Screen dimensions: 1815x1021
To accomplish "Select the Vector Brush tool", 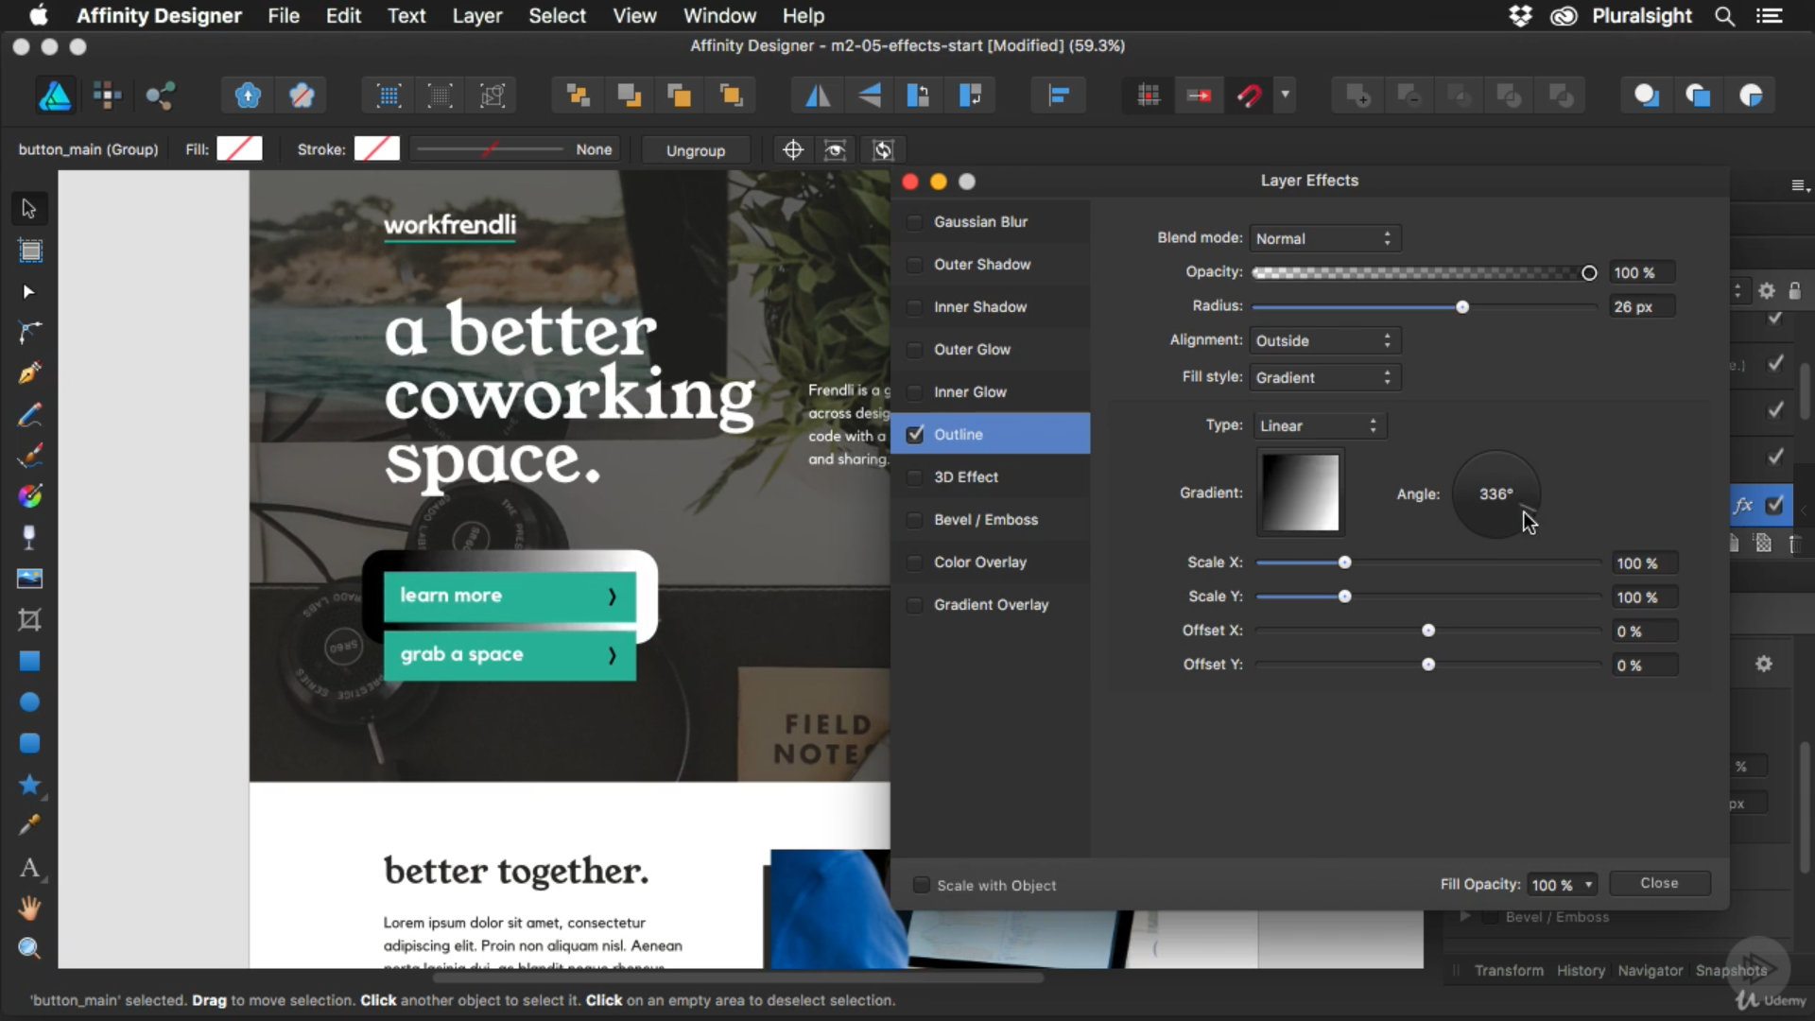I will click(30, 456).
